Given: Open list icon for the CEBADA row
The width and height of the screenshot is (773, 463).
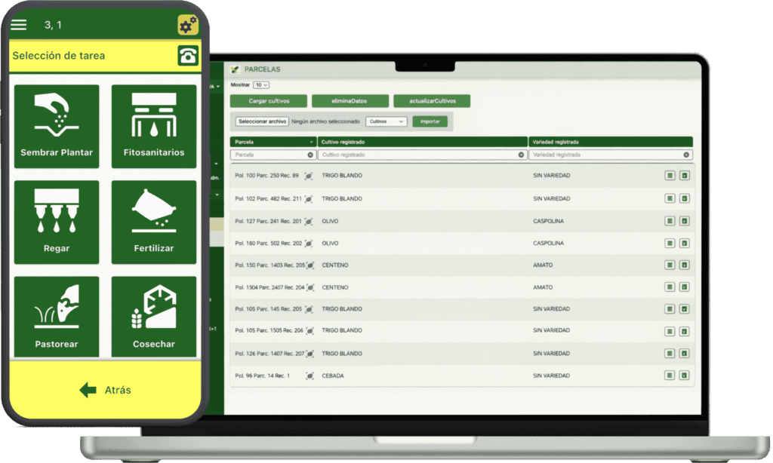Looking at the screenshot, I should (670, 376).
